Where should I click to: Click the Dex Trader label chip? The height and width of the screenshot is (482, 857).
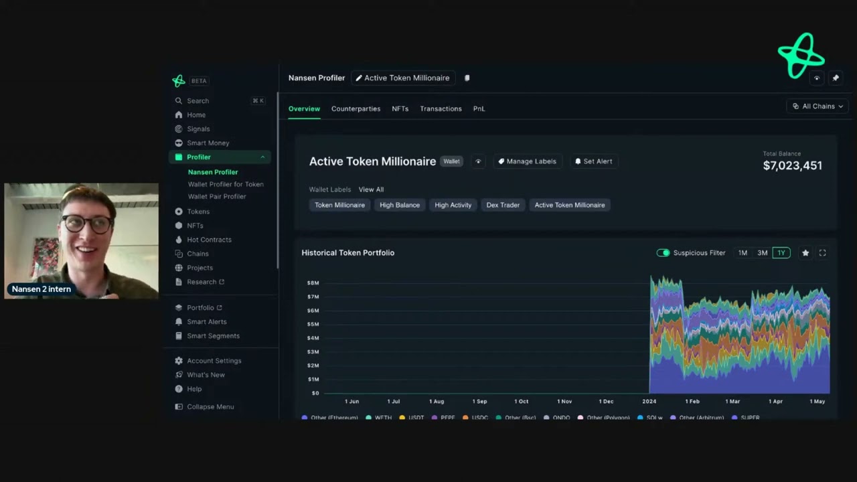coord(503,205)
